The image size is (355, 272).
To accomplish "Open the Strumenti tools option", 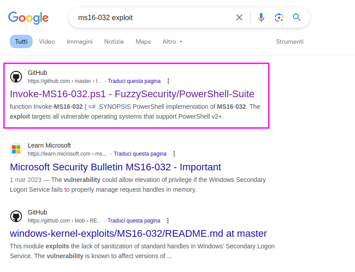I will [289, 41].
